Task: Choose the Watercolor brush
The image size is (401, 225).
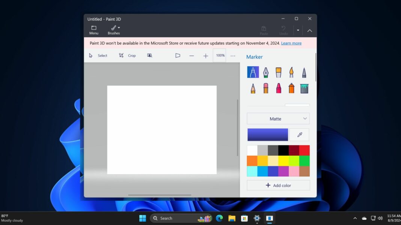Action: tap(291, 72)
